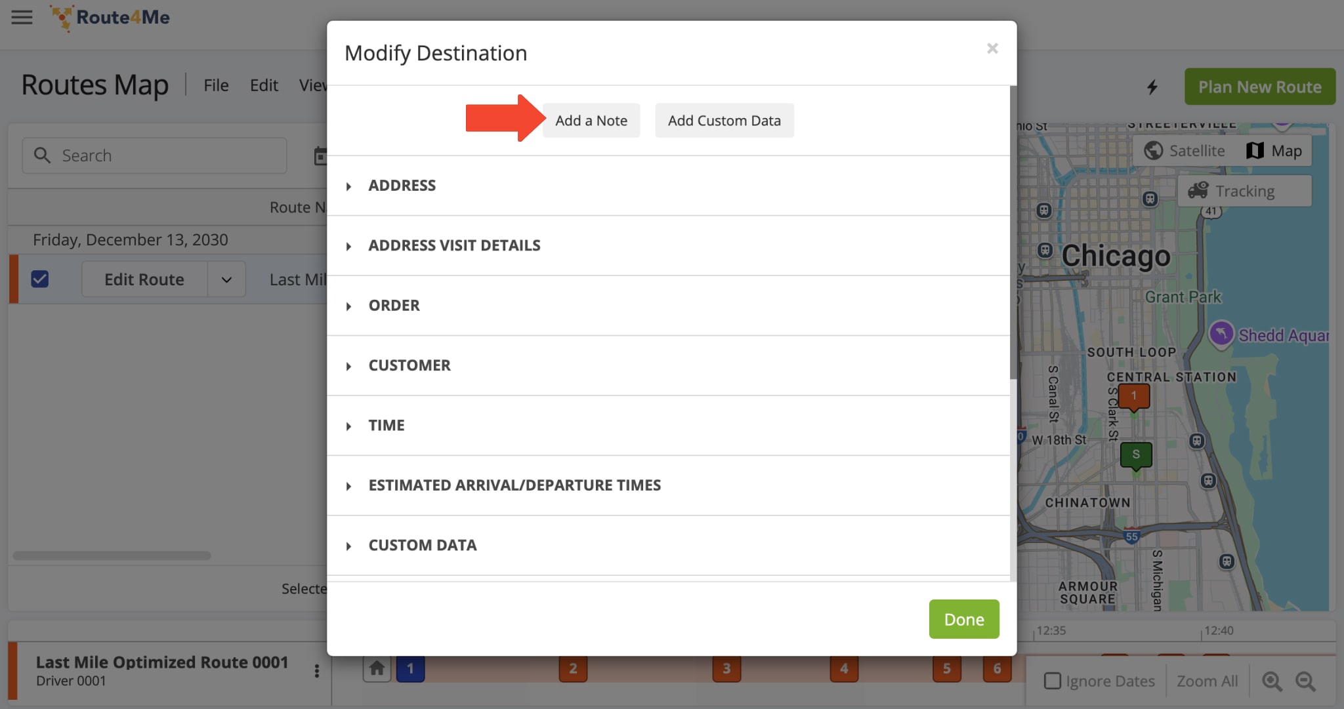Click the Done button
This screenshot has height=709, width=1344.
(x=963, y=619)
